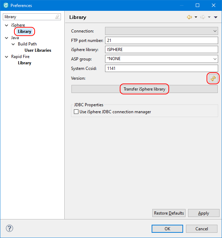The width and height of the screenshot is (222, 238).
Task: Select User Libraries tree item
Action: [38, 50]
